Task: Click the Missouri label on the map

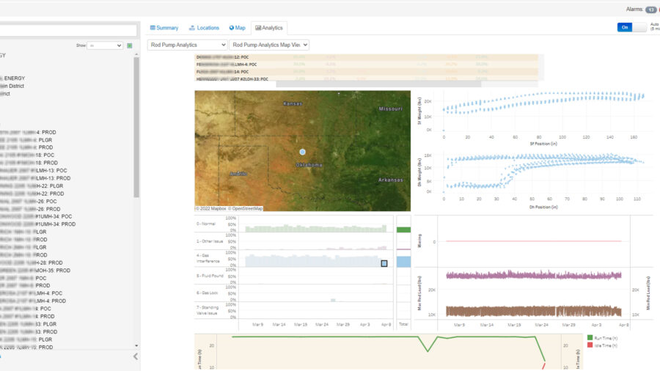Action: [x=390, y=109]
